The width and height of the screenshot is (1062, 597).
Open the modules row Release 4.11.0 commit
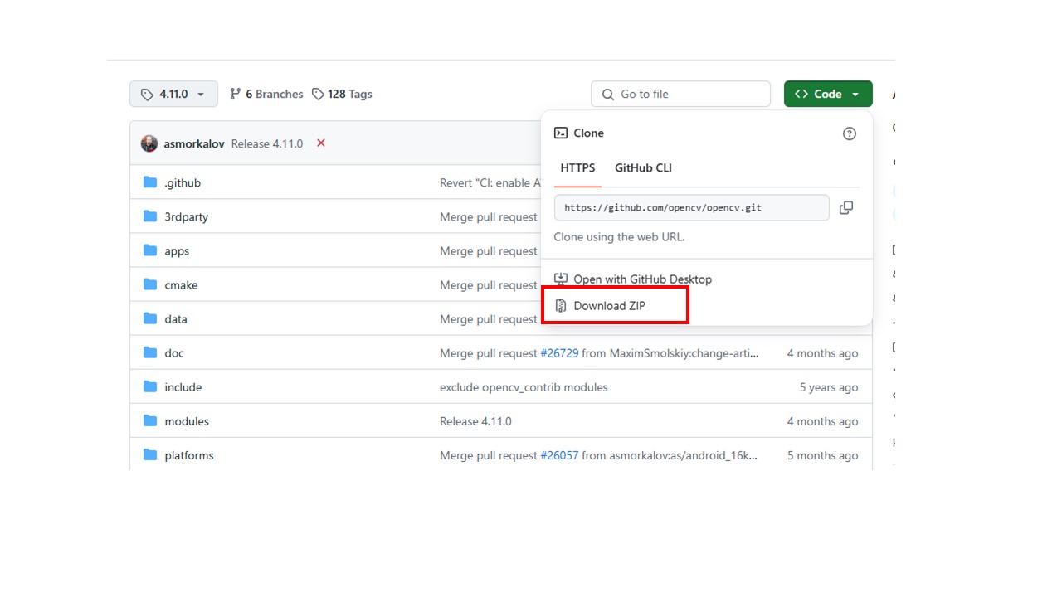(475, 421)
